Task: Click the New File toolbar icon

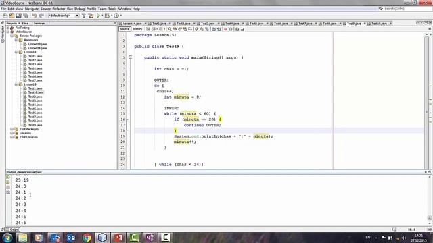Action: click(5, 16)
